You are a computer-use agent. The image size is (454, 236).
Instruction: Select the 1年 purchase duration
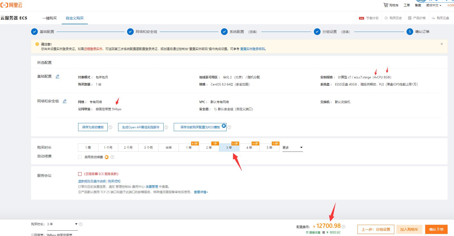click(x=189, y=148)
